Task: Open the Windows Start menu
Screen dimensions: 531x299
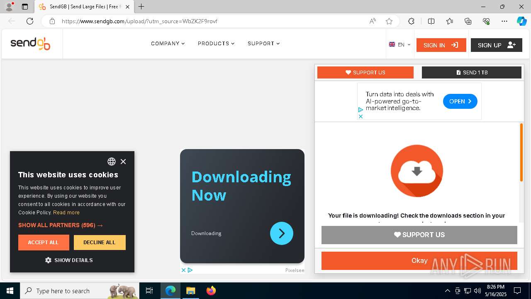Action: click(x=10, y=291)
